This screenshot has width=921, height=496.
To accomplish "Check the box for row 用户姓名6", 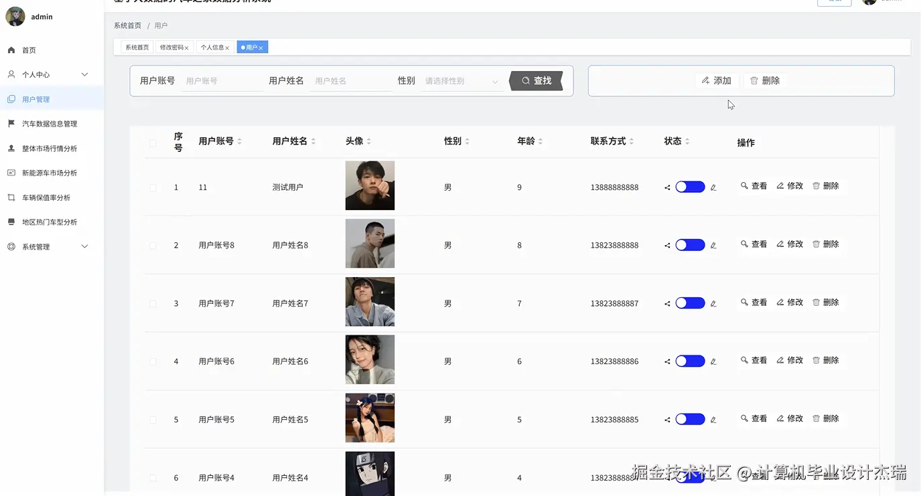I will pyautogui.click(x=153, y=361).
